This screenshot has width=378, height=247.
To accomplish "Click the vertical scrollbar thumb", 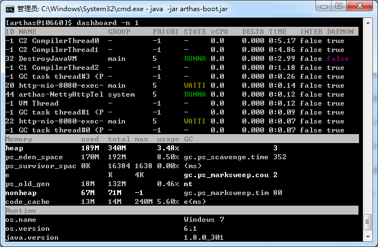I will pos(367,221).
